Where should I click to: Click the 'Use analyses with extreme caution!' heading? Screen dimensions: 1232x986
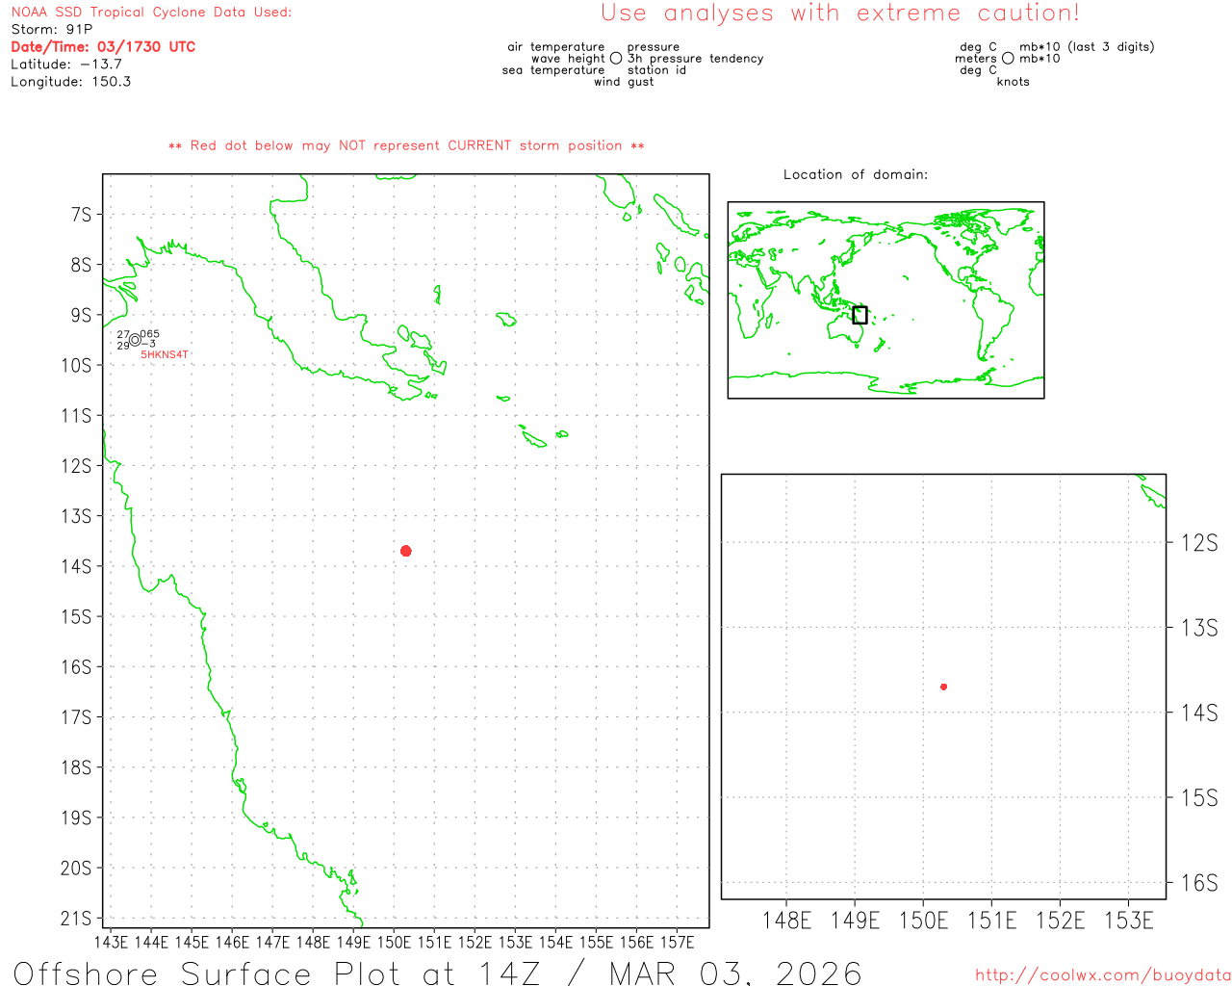click(839, 13)
